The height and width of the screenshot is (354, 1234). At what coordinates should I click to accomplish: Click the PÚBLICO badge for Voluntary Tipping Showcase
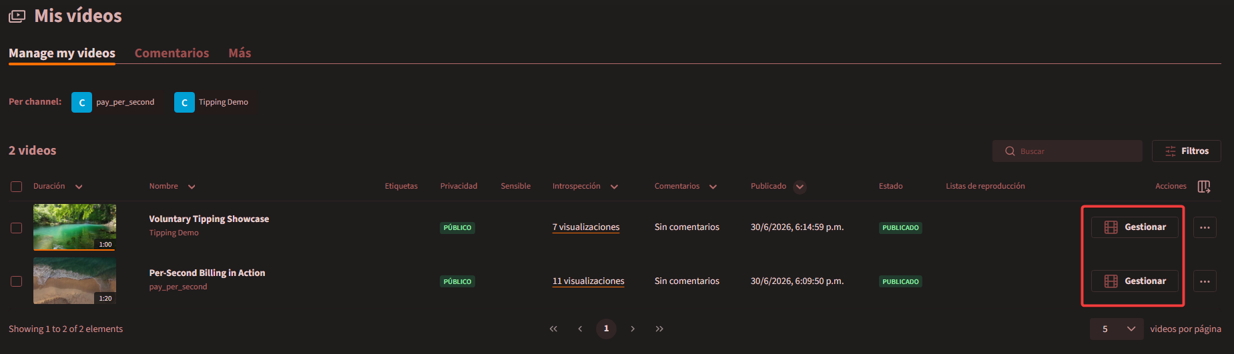pyautogui.click(x=457, y=228)
